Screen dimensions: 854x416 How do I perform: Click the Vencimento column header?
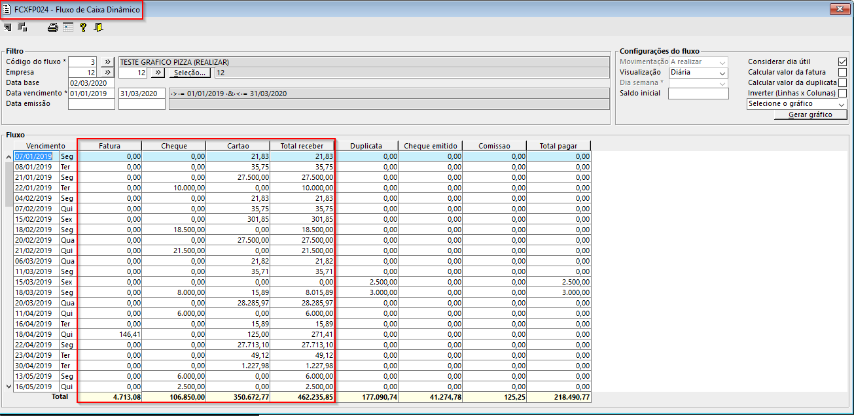click(46, 146)
